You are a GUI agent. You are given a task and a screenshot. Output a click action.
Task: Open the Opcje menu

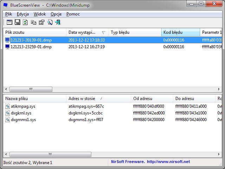[x=56, y=14]
